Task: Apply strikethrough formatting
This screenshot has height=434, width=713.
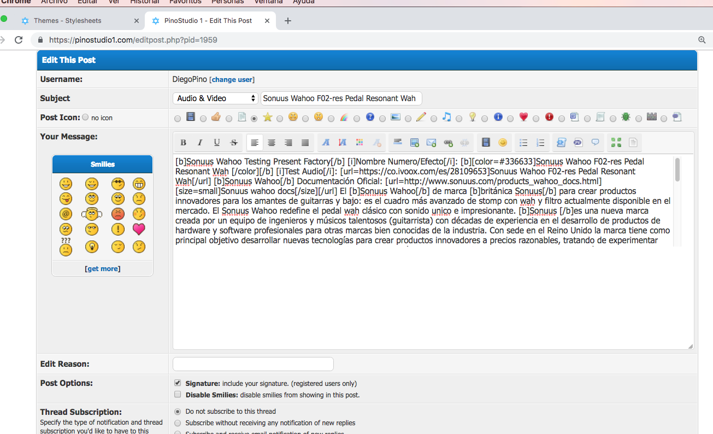Action: (234, 143)
